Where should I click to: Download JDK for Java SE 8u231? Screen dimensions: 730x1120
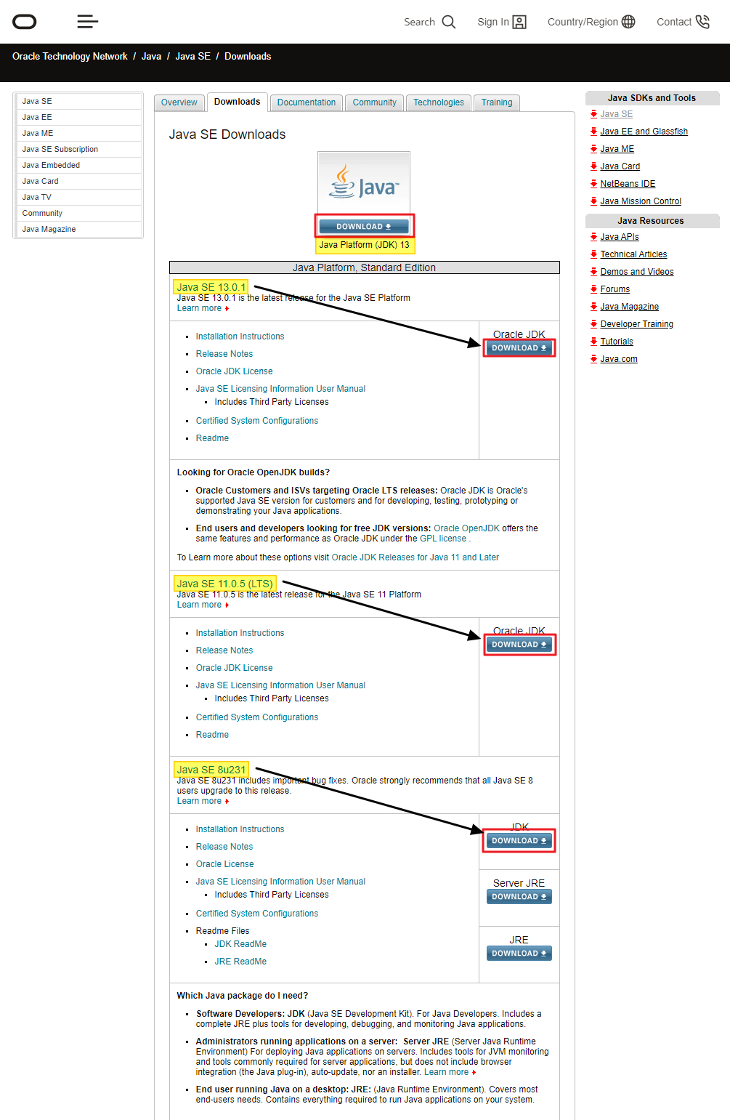(519, 841)
